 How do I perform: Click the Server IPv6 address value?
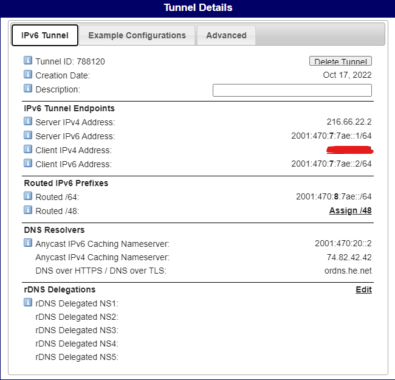click(331, 136)
